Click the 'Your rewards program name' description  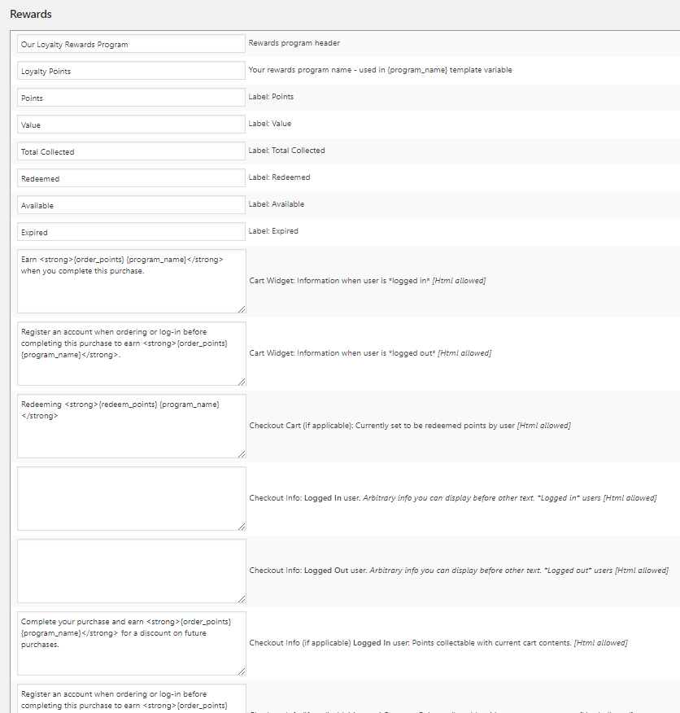click(380, 69)
